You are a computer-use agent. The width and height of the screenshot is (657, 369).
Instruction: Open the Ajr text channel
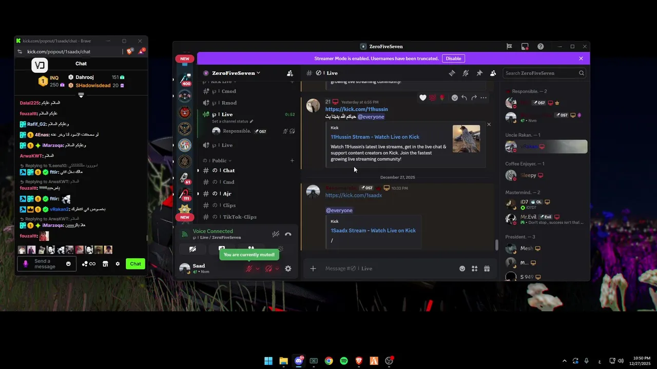pyautogui.click(x=248, y=194)
